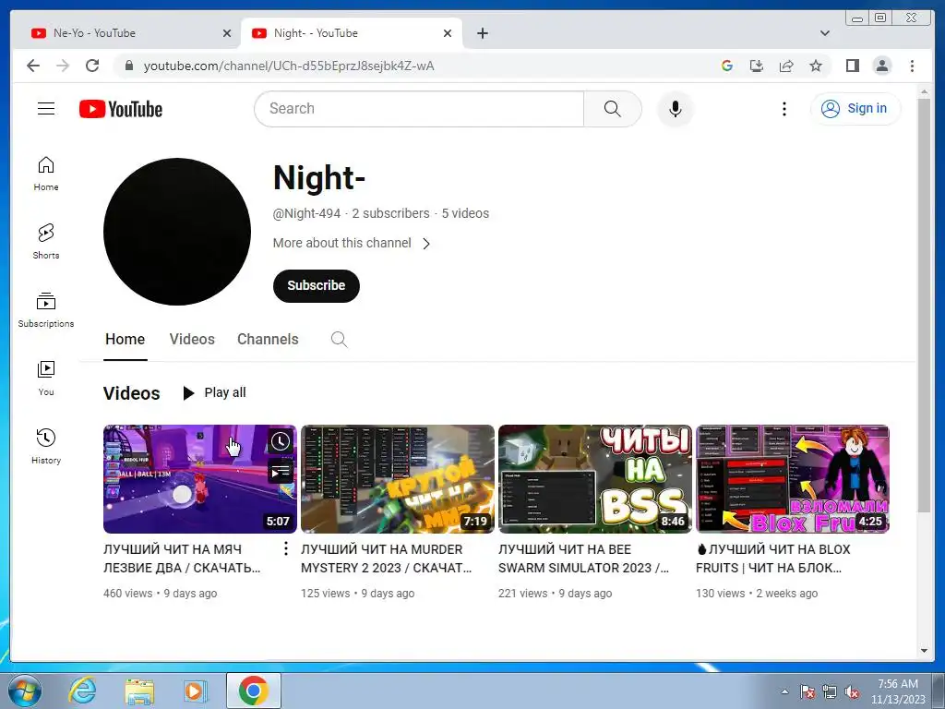Reload the current page
The width and height of the screenshot is (945, 709).
92,66
